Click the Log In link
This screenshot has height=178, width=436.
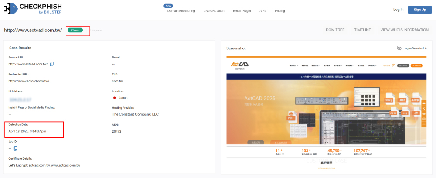[x=398, y=10]
